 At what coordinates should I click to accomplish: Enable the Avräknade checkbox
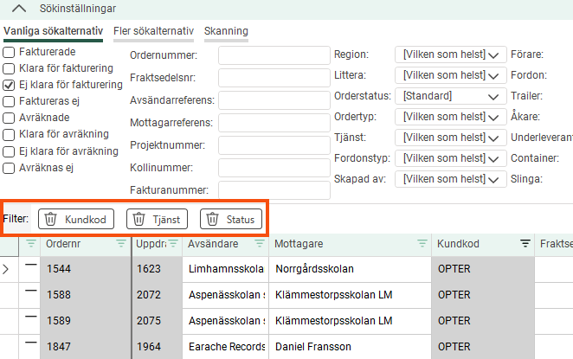tap(9, 118)
